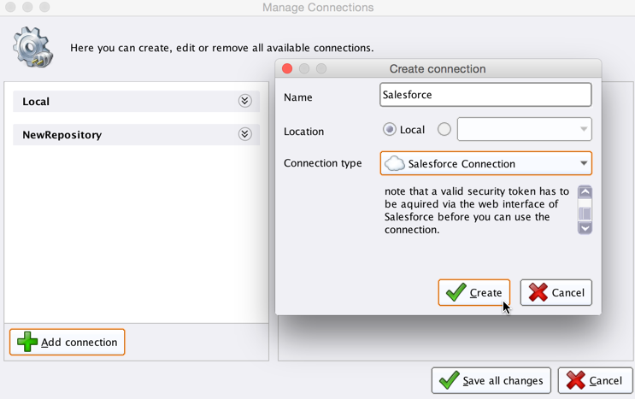Click the green plus Add connection icon

(x=27, y=343)
